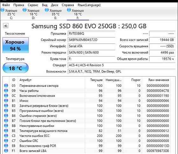Click the status icon for attribute B7
The height and width of the screenshot is (154, 178).
coord(6,121)
